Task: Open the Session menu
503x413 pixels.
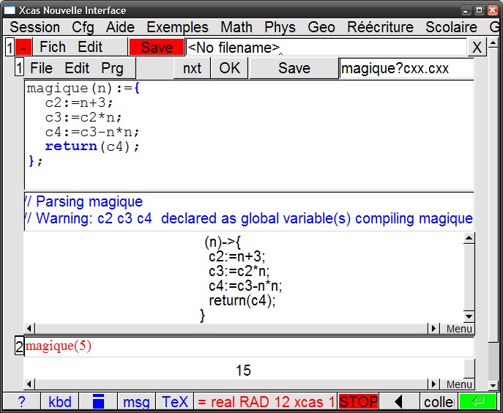Action: tap(34, 27)
